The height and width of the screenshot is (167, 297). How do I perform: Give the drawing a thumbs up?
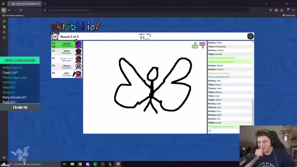pos(195,45)
